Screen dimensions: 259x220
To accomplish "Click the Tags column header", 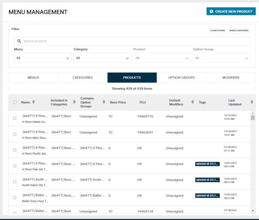I will [x=202, y=102].
